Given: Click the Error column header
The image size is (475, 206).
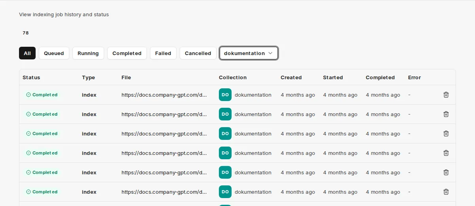Looking at the screenshot, I should point(414,77).
